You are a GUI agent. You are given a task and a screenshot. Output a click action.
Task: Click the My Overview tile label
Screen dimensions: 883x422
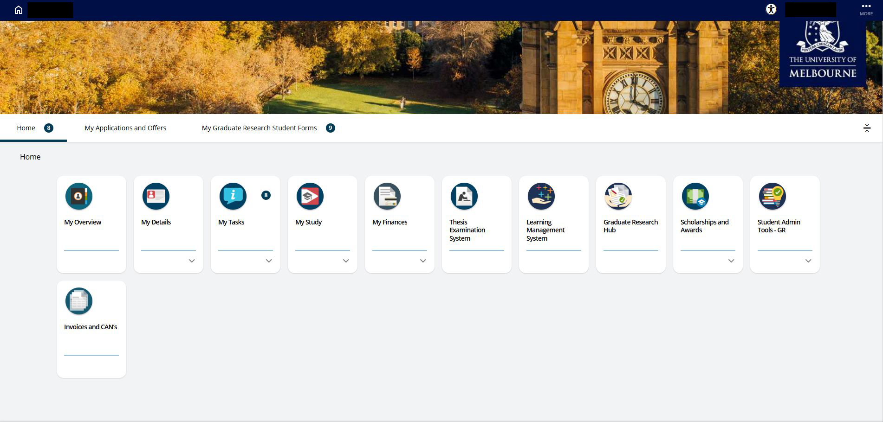[83, 222]
